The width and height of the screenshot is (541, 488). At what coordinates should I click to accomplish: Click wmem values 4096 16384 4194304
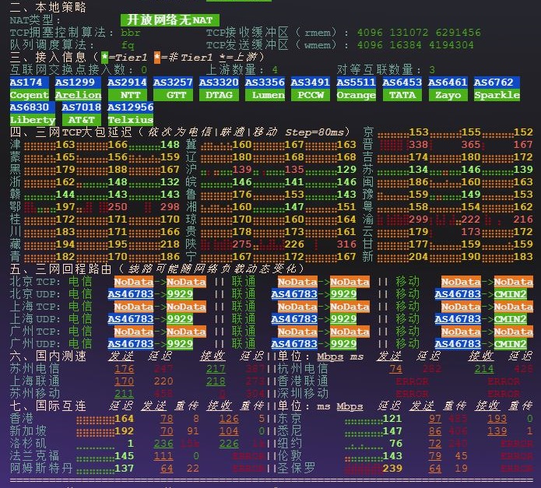(x=415, y=45)
